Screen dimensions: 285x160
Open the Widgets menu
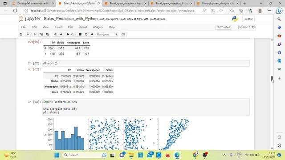98,27
